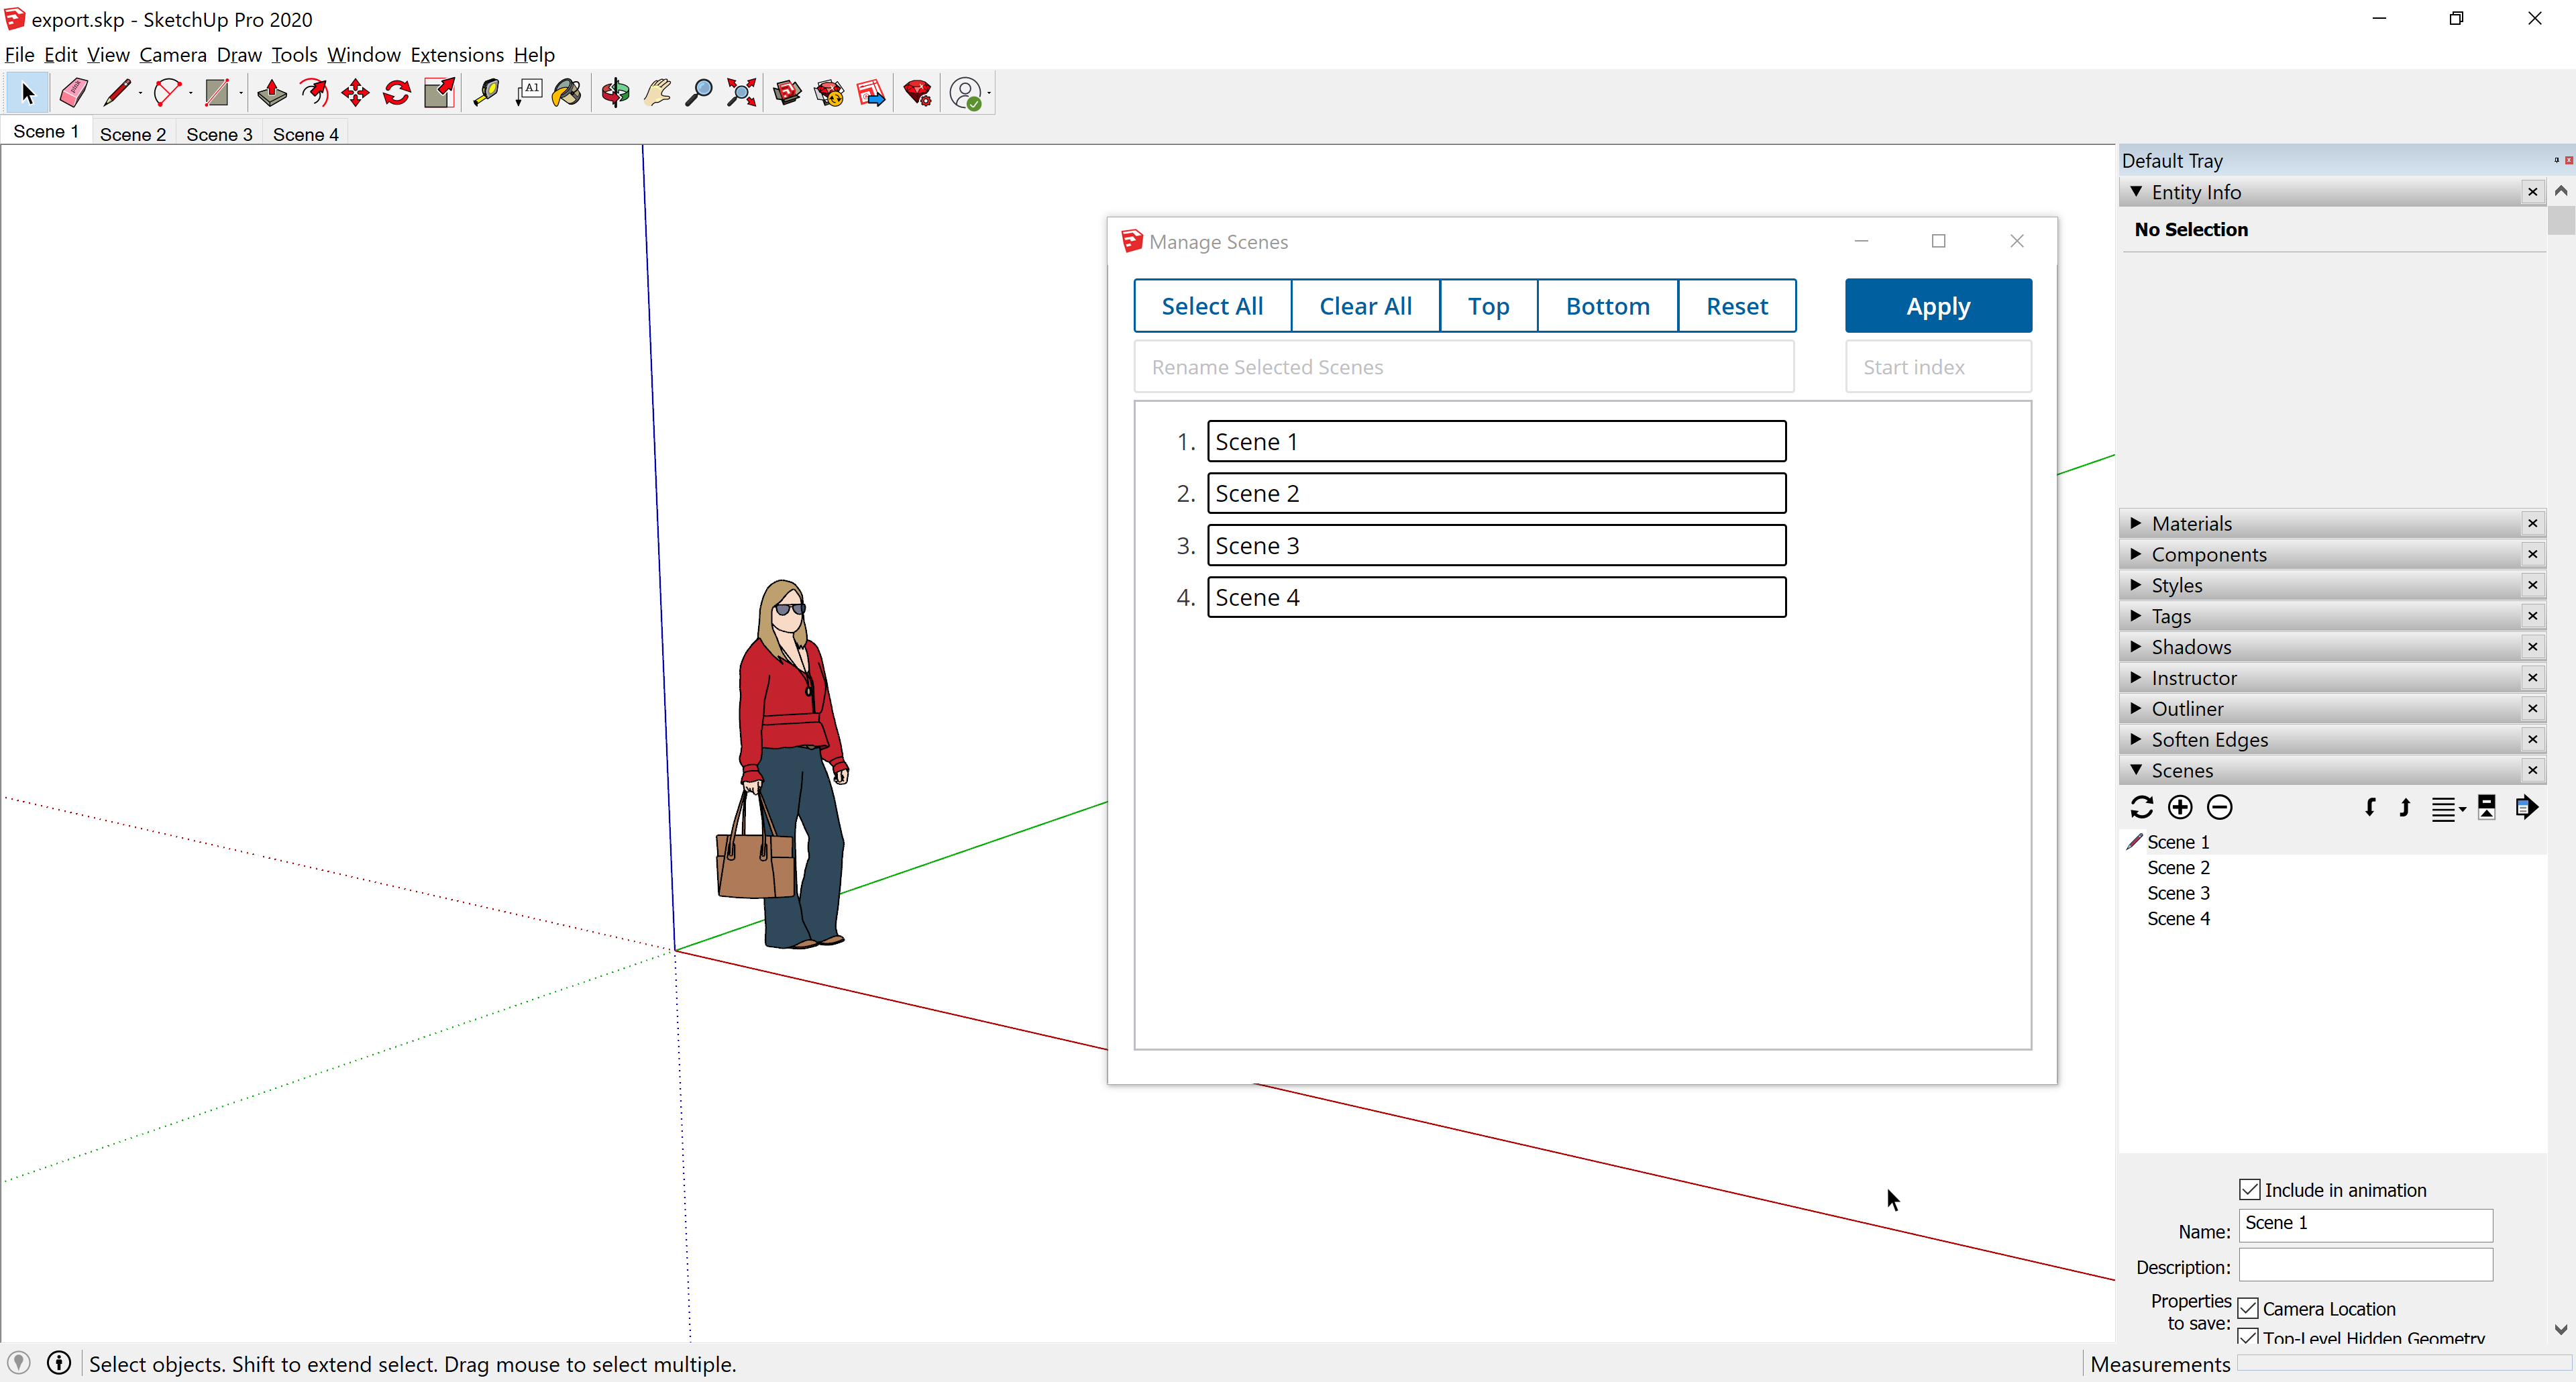Image resolution: width=2576 pixels, height=1382 pixels.
Task: Select the Paint Bucket tool
Action: [x=567, y=93]
